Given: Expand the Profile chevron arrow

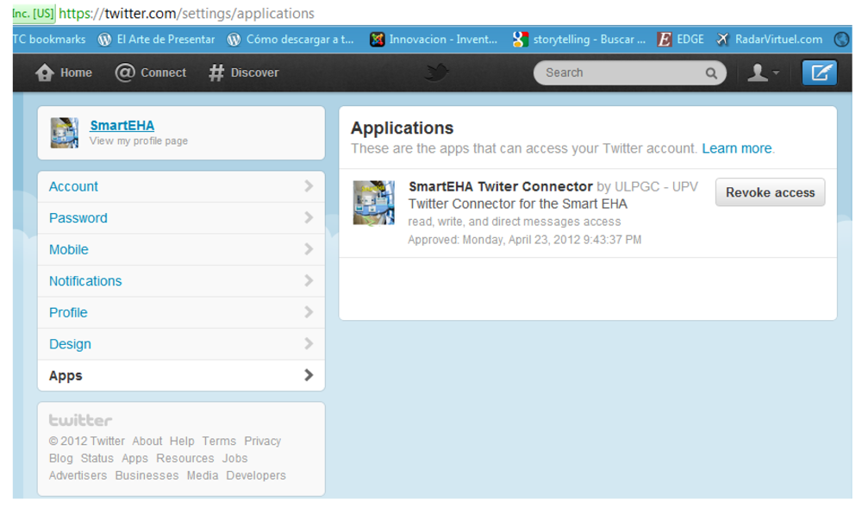Looking at the screenshot, I should pos(309,312).
